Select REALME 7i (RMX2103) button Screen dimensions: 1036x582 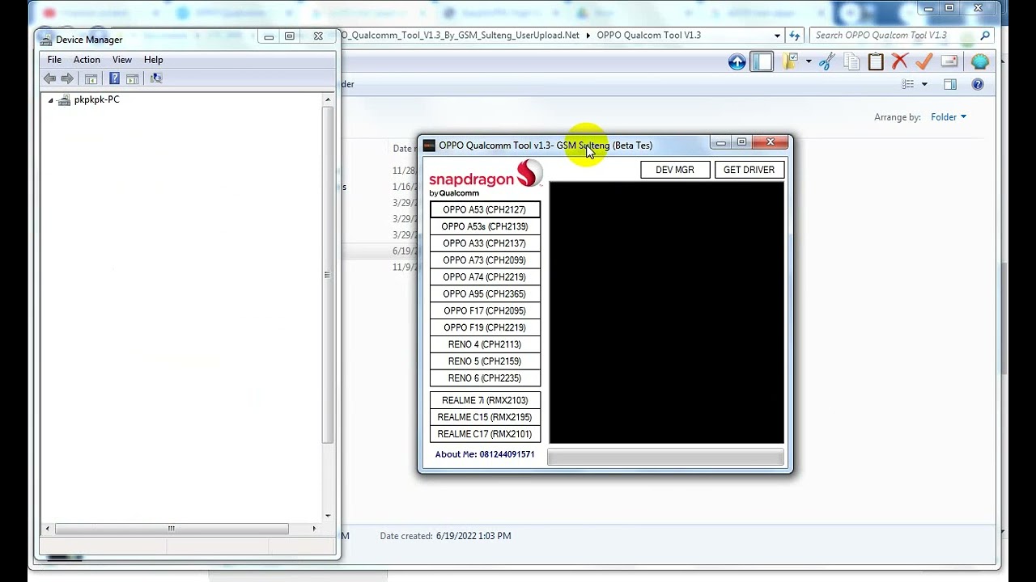tap(484, 400)
